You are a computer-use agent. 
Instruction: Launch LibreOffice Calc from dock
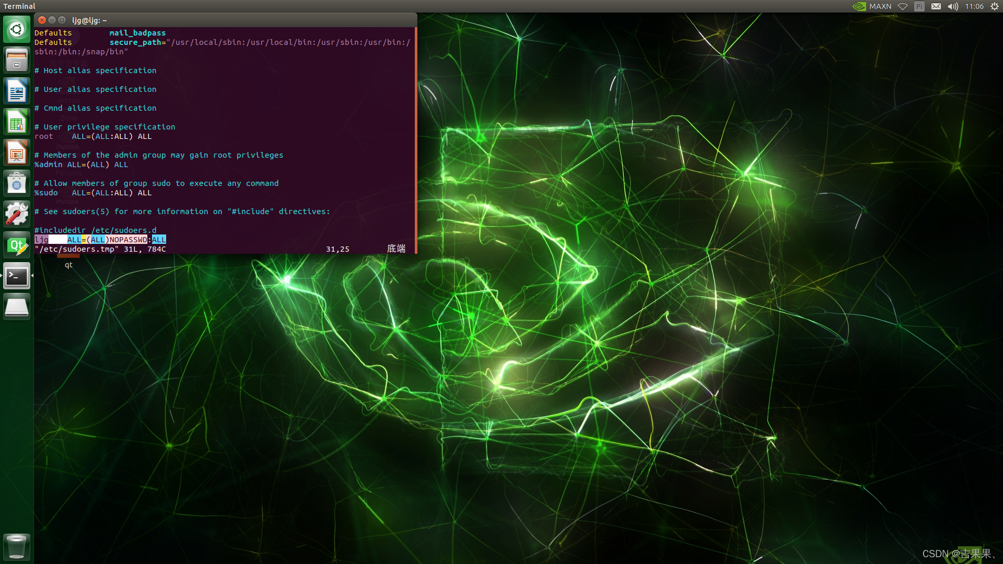17,122
